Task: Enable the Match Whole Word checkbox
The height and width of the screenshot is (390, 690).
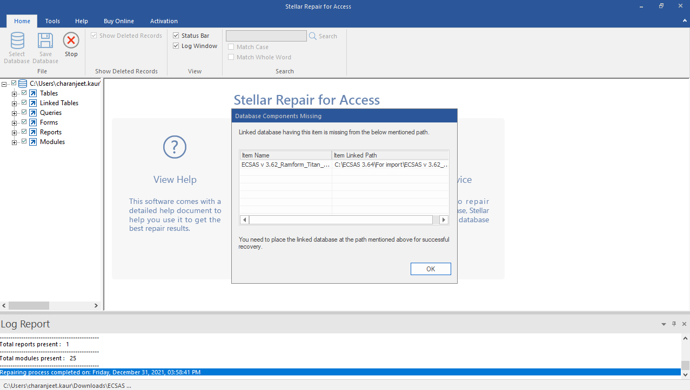Action: (231, 57)
